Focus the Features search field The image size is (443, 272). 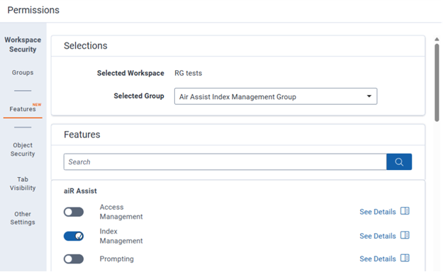[225, 161]
